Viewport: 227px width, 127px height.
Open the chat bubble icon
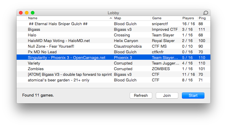(205, 13)
